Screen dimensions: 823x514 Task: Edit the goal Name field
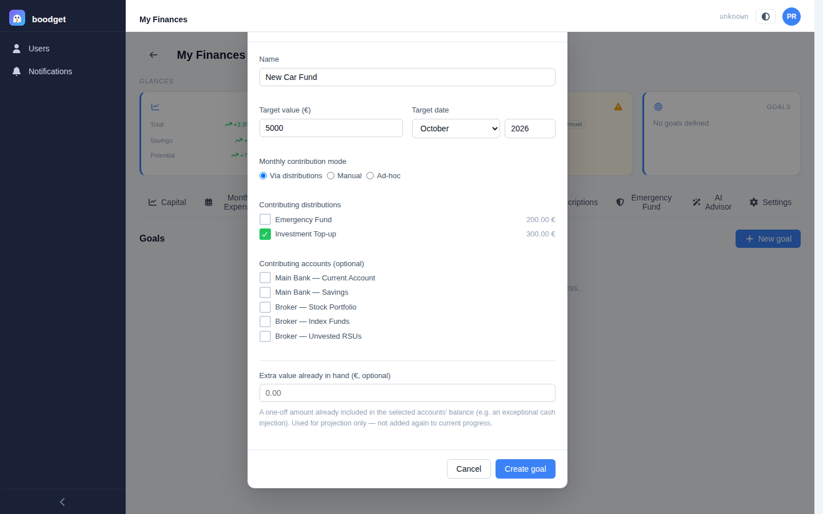point(407,77)
